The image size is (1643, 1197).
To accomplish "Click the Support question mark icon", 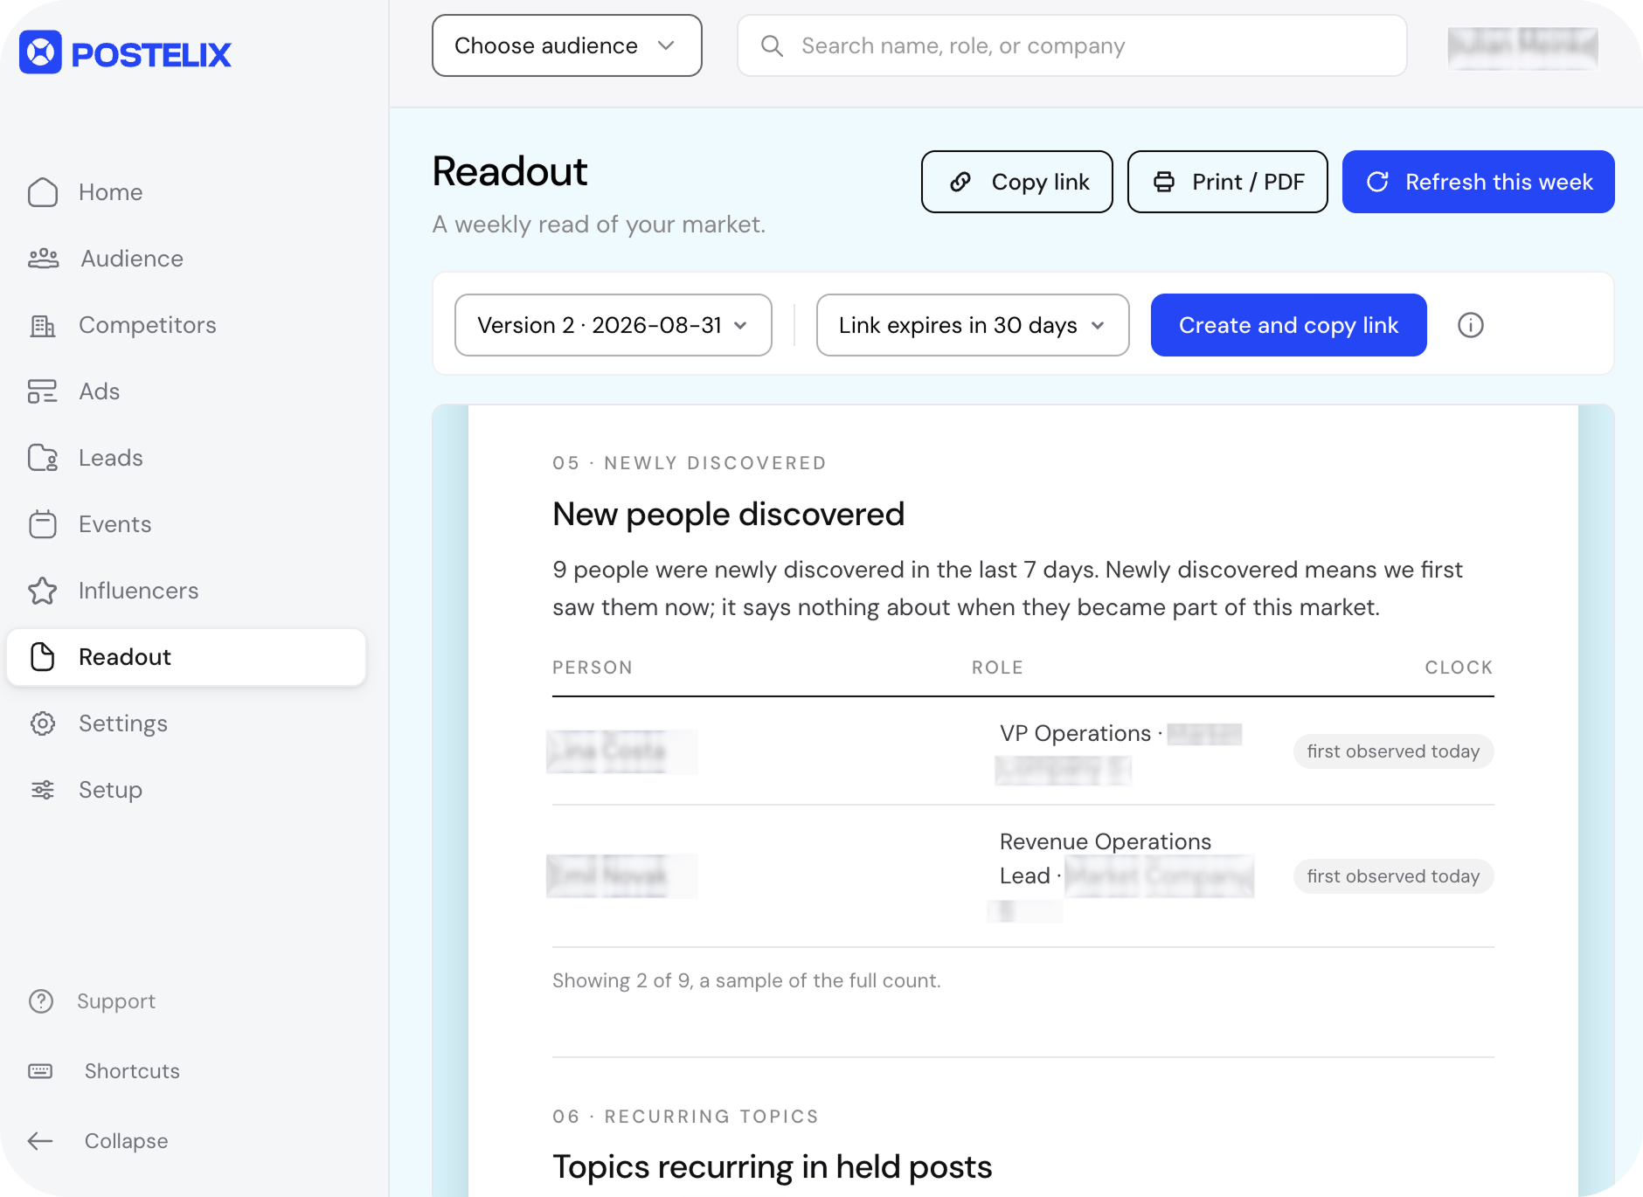I will [x=41, y=1001].
